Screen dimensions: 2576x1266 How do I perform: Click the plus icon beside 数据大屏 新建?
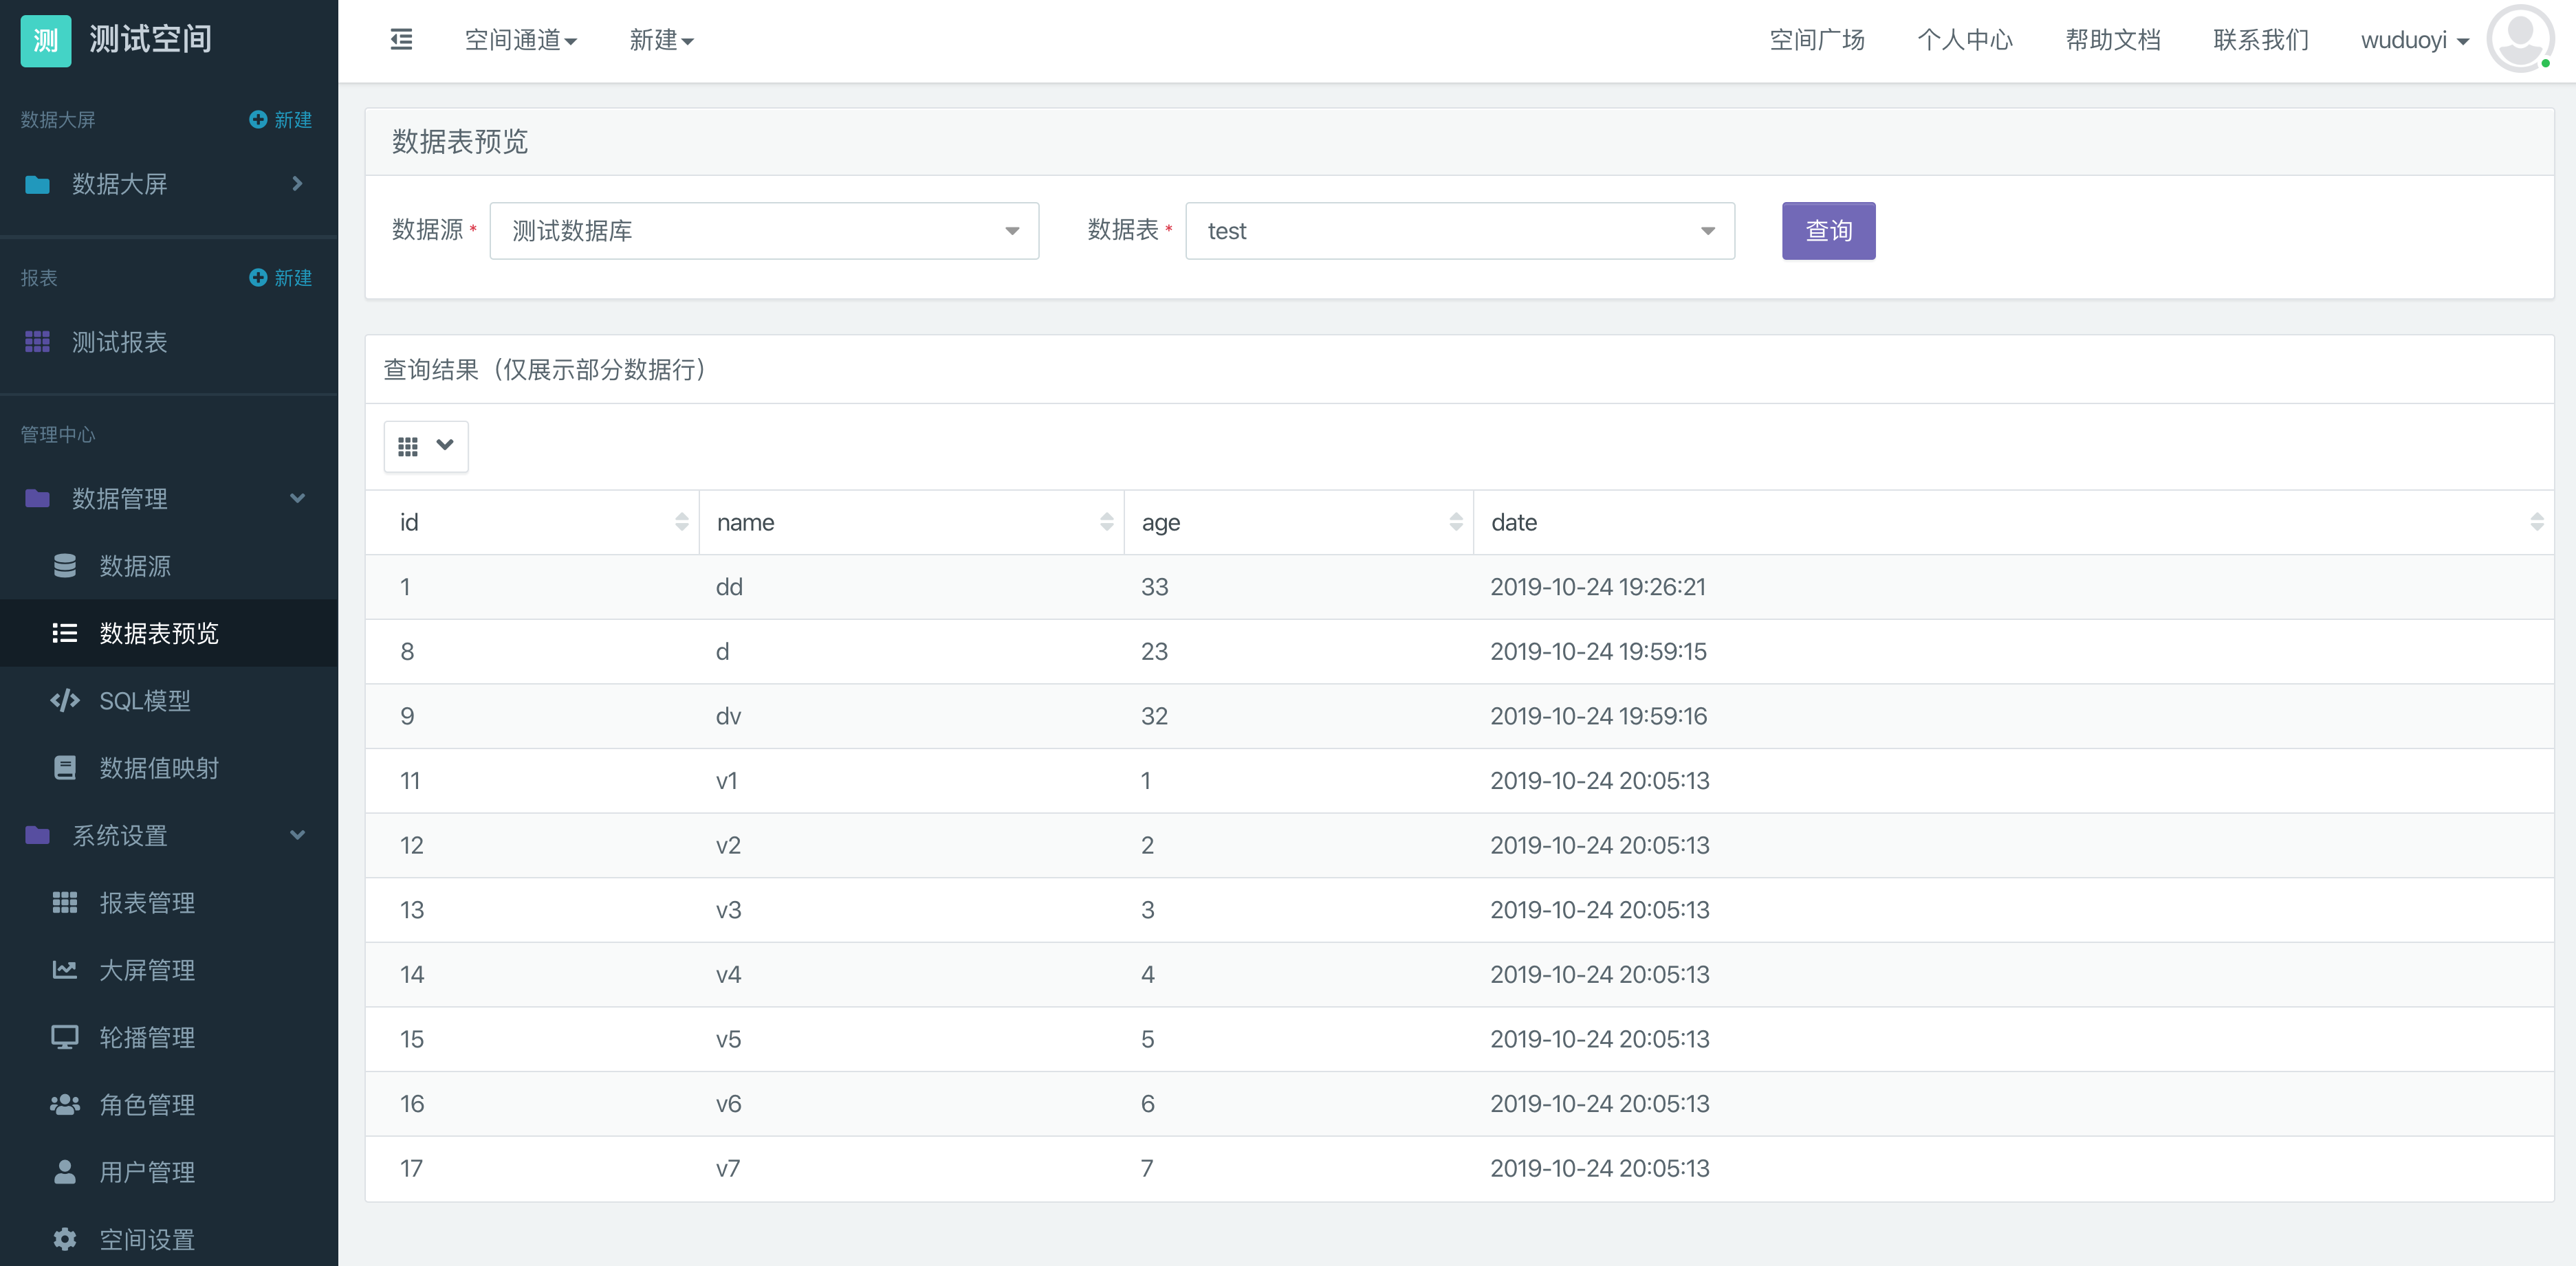coord(258,119)
